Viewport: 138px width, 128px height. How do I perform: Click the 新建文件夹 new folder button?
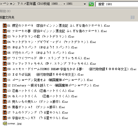point(7,17)
